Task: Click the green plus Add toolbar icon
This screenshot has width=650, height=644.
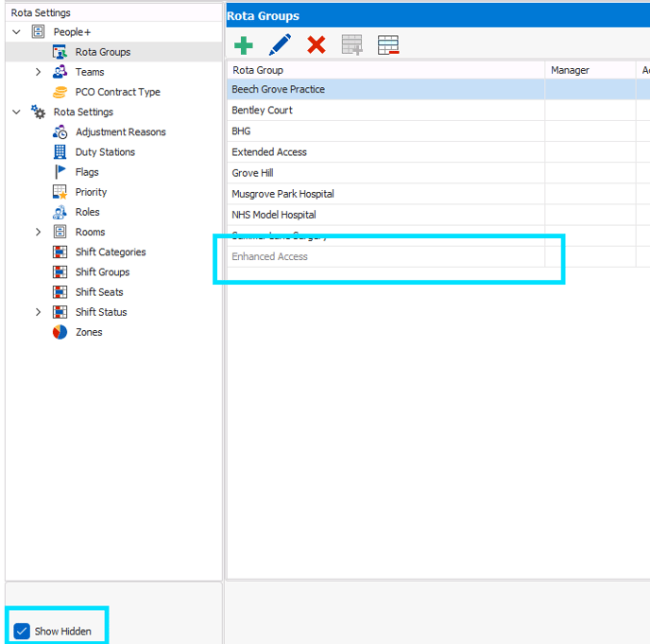Action: point(244,44)
